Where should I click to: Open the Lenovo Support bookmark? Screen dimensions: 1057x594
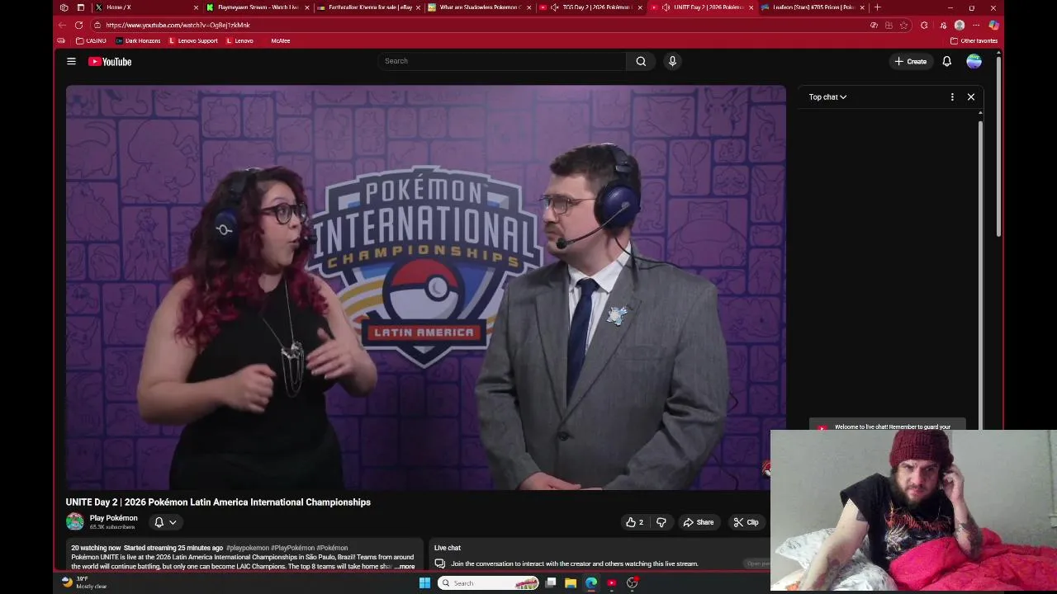pyautogui.click(x=193, y=40)
